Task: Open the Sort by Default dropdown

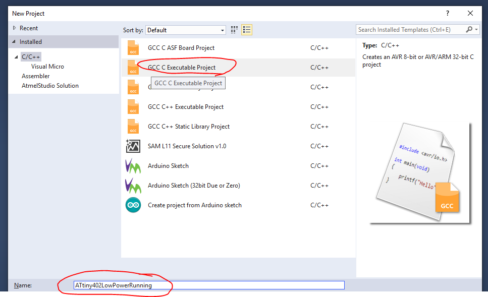Action: pyautogui.click(x=186, y=30)
